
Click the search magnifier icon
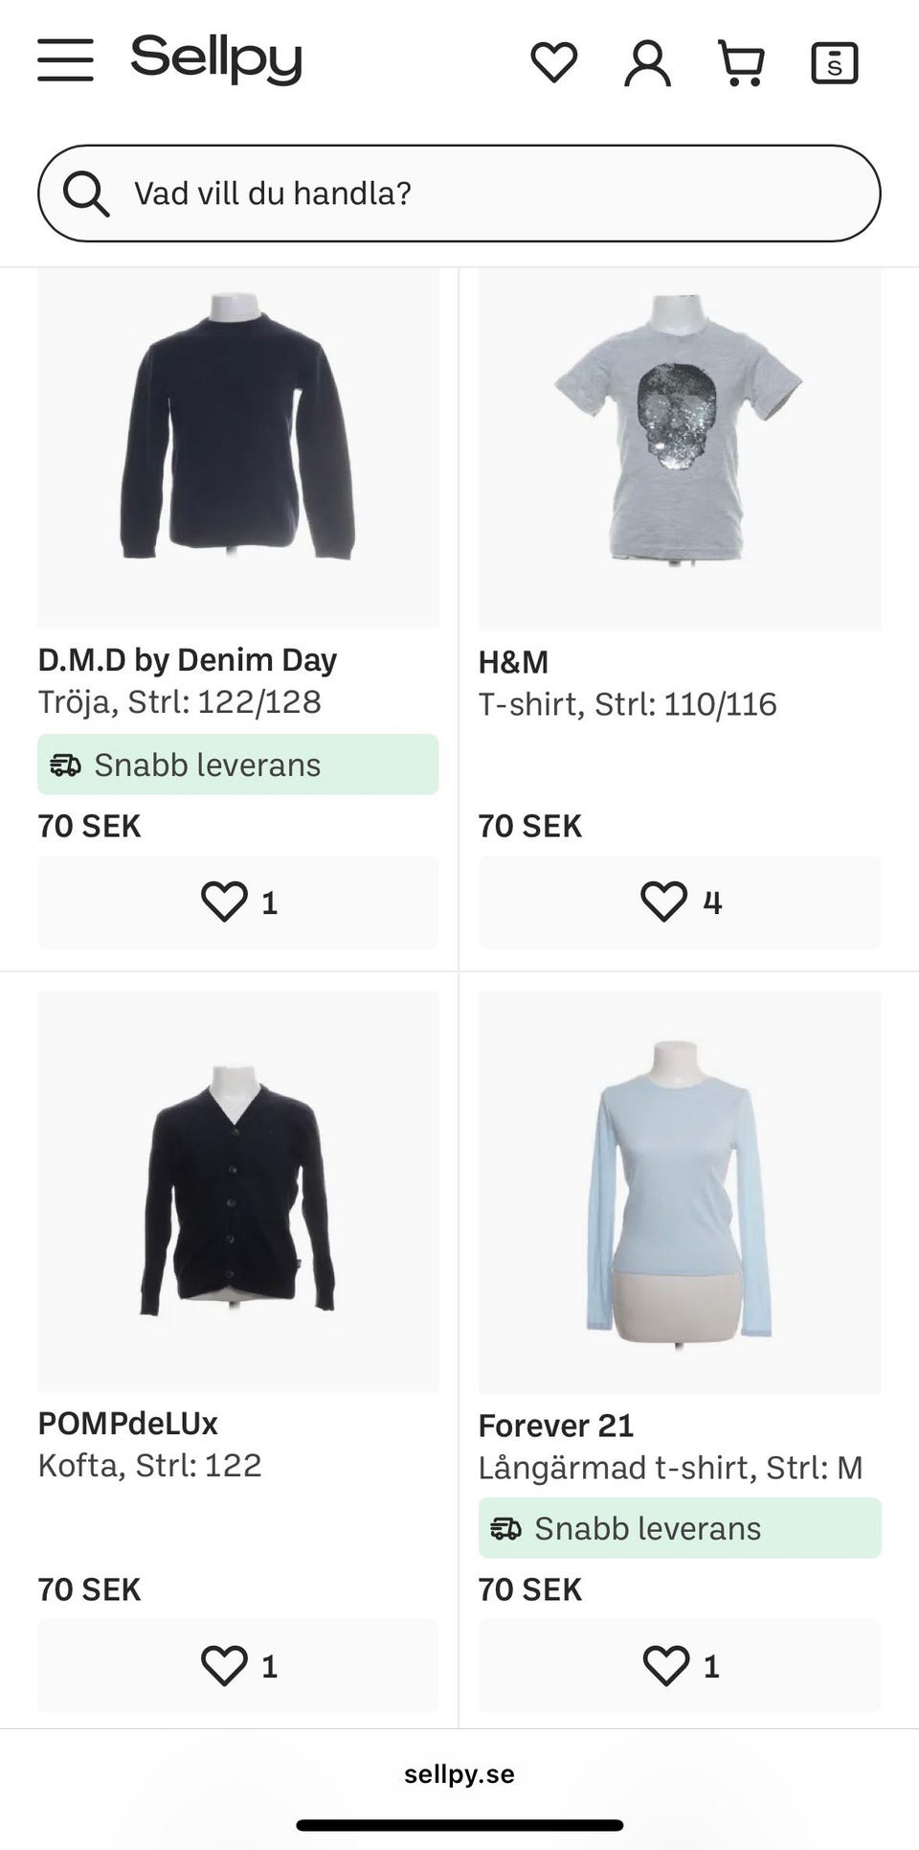(86, 194)
